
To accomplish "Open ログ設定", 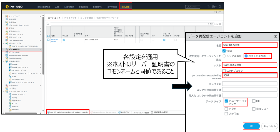I will coord(12,88).
